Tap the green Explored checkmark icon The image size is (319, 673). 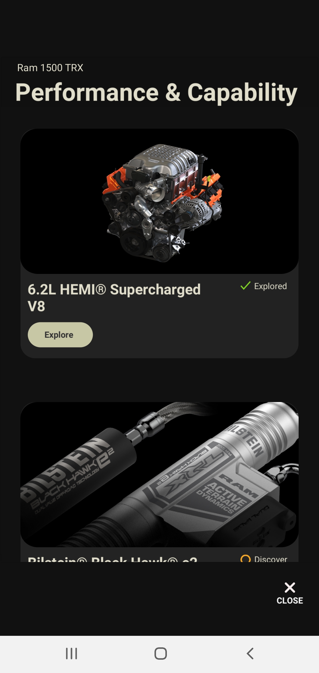tap(245, 286)
